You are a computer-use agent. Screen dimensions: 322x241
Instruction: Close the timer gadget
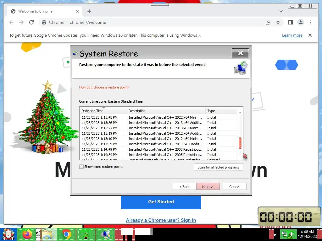point(318,209)
